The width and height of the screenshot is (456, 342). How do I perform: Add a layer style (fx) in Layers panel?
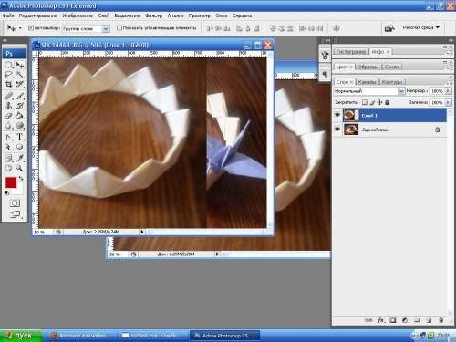[x=381, y=320]
